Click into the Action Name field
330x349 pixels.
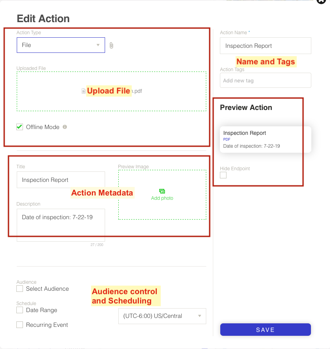[265, 46]
